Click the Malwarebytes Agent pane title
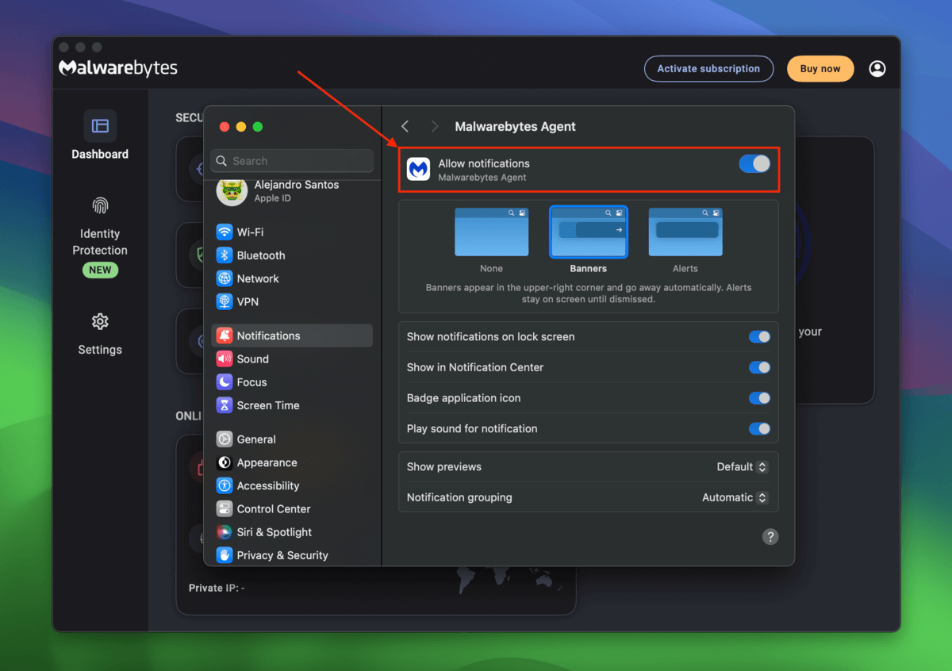 point(515,126)
